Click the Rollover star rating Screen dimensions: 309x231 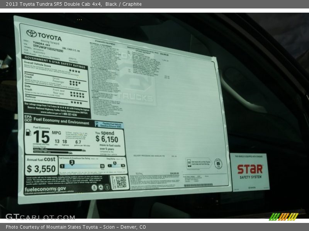pyautogui.click(x=76, y=102)
